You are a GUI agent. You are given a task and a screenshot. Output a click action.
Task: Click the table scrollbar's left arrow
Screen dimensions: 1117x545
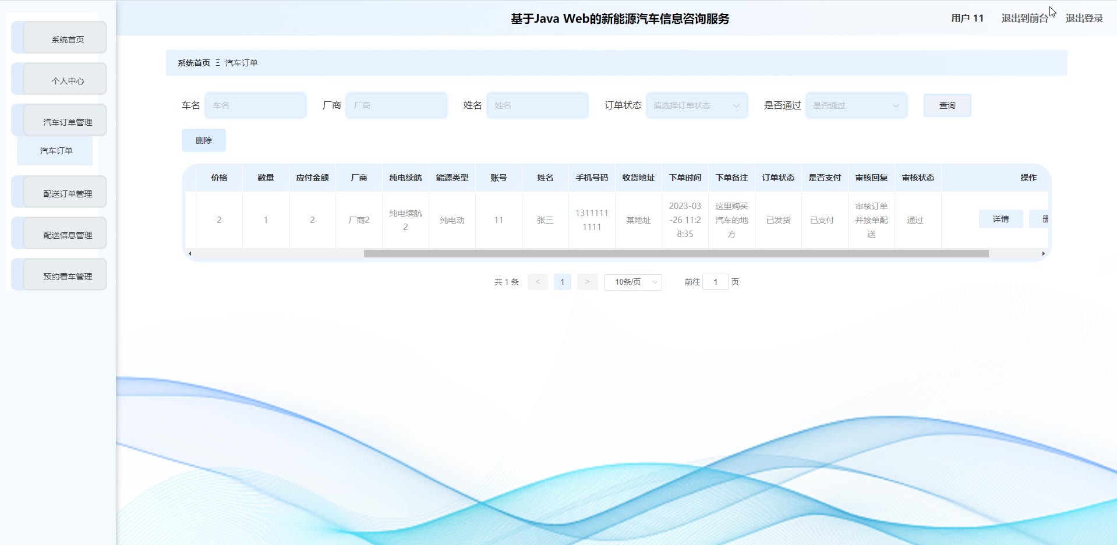coord(190,253)
